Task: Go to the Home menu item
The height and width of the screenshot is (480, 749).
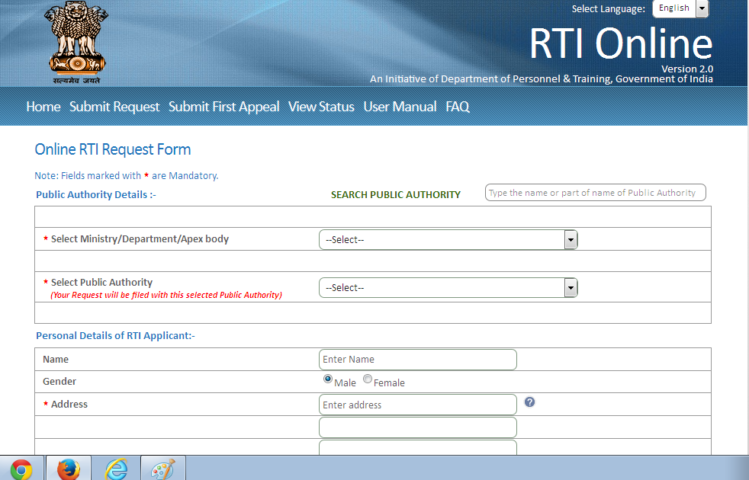Action: click(43, 107)
